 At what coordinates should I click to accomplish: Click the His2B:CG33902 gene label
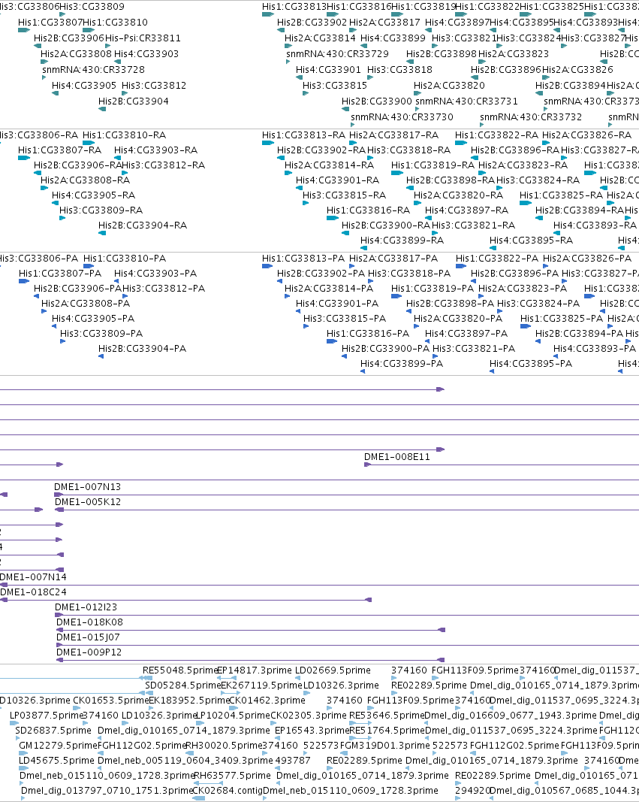coord(312,23)
